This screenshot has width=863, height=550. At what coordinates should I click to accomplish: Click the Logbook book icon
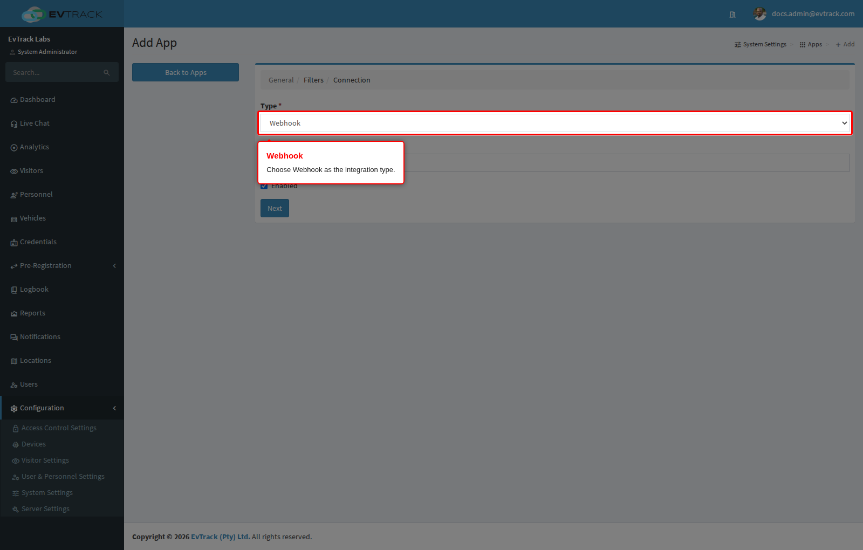[14, 290]
